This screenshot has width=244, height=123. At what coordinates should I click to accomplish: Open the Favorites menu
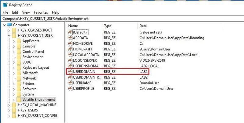click(x=41, y=12)
